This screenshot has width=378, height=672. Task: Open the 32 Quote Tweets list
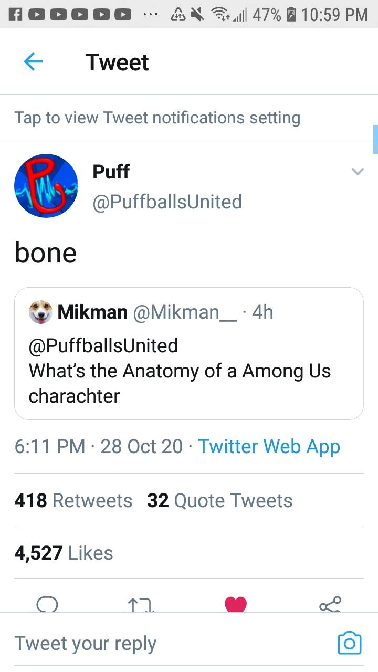[218, 500]
